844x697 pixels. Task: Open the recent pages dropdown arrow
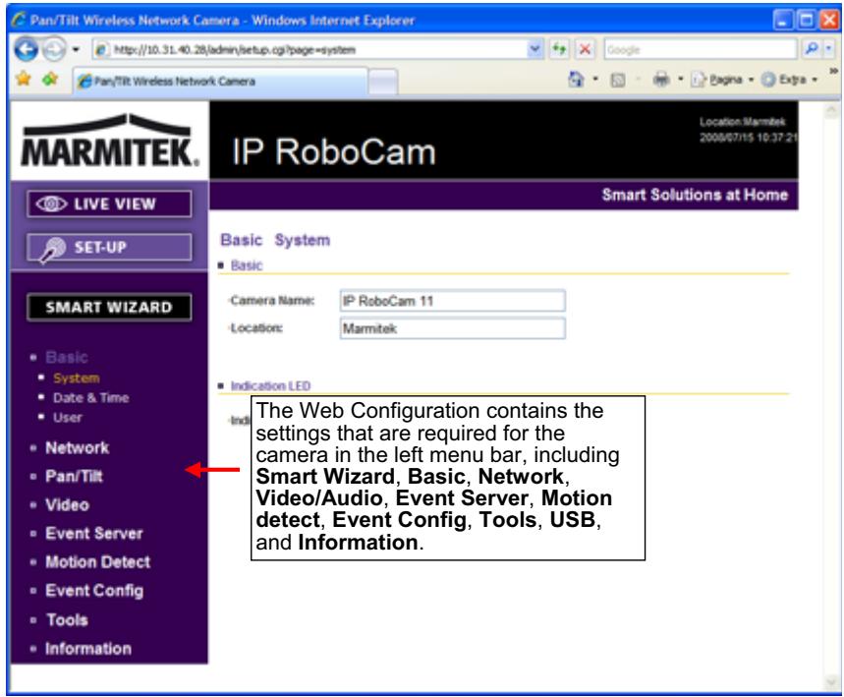point(76,49)
